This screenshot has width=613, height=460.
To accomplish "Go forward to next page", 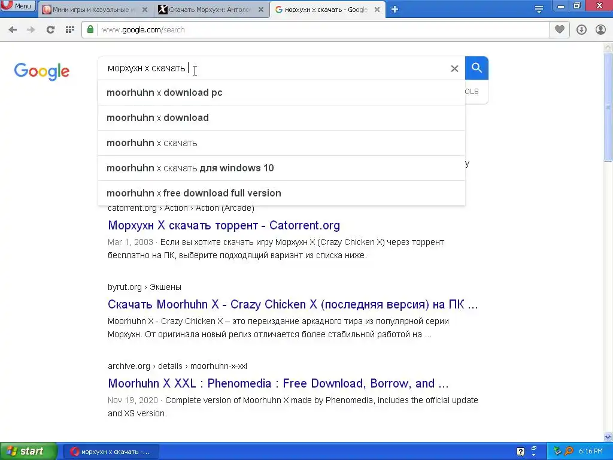I will coord(31,29).
